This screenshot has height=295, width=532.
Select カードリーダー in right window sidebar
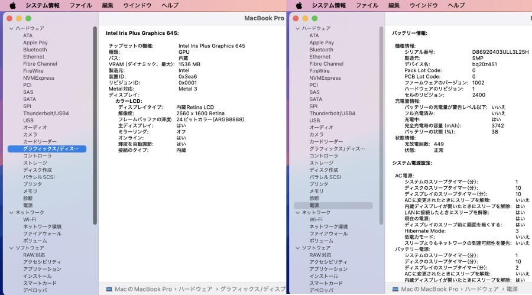click(x=326, y=141)
